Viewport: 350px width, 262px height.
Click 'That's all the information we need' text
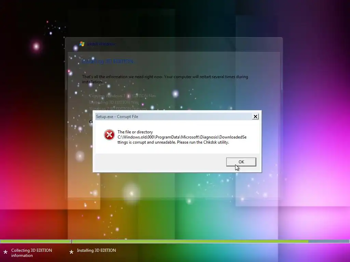pyautogui.click(x=165, y=79)
